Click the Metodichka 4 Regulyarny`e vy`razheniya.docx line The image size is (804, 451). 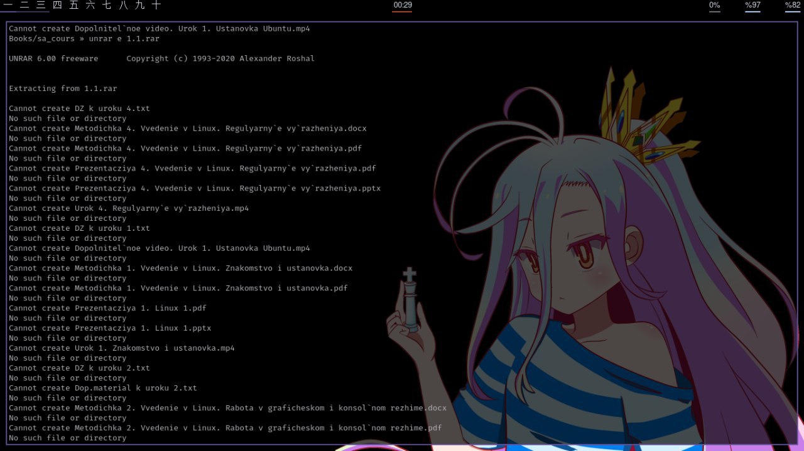click(188, 129)
